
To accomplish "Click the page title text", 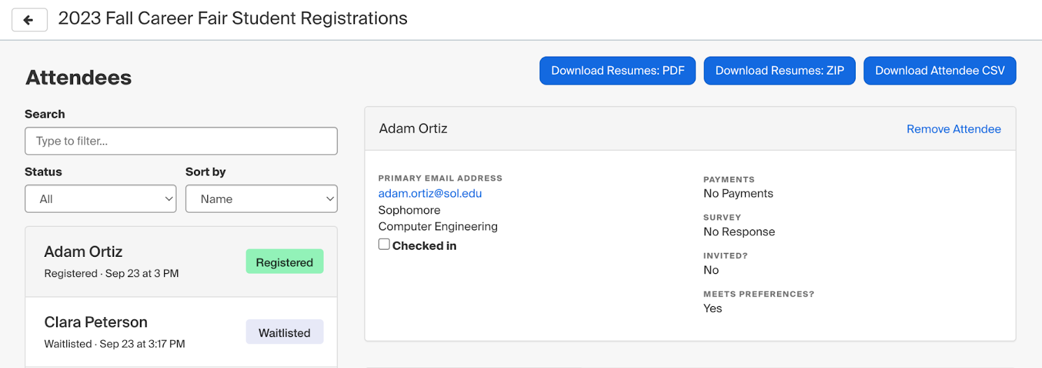I will click(x=232, y=19).
